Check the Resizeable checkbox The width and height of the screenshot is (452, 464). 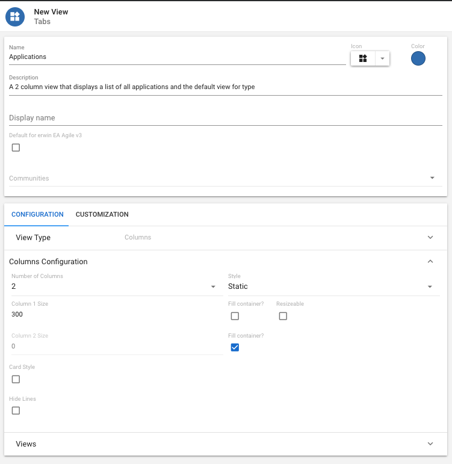pyautogui.click(x=283, y=316)
